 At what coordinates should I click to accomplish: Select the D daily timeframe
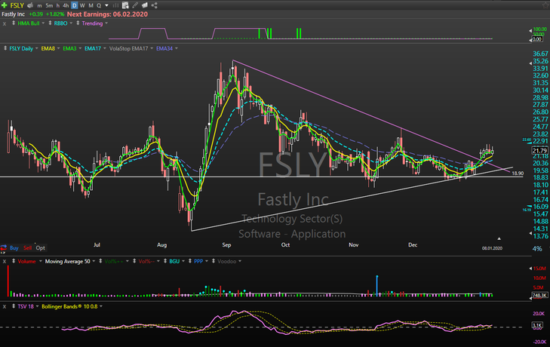click(x=75, y=5)
